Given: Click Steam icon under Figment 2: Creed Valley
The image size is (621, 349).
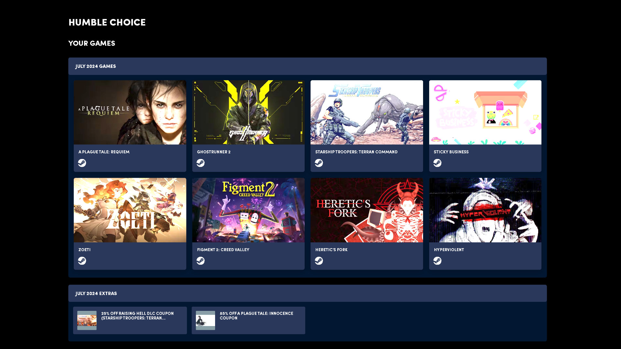Looking at the screenshot, I should click(x=201, y=260).
